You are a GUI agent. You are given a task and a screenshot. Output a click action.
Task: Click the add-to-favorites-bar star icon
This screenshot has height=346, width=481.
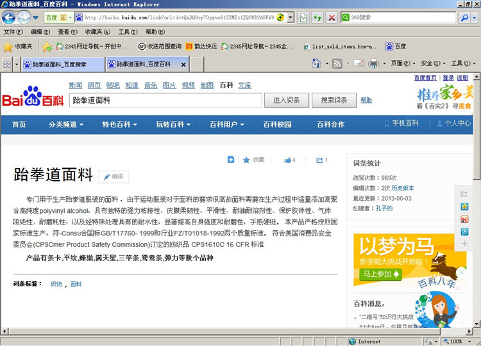[x=47, y=47]
